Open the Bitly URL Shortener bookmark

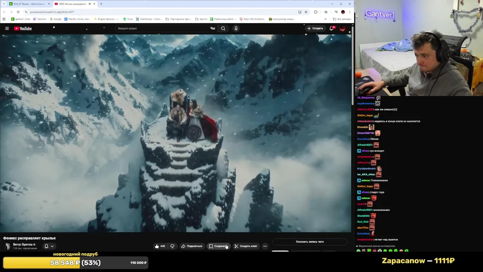pyautogui.click(x=252, y=19)
